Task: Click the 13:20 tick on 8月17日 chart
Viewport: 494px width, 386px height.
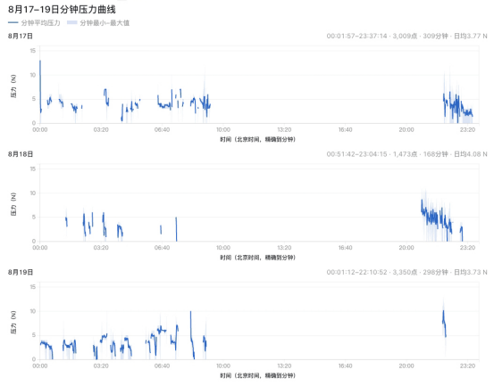Action: 284,130
